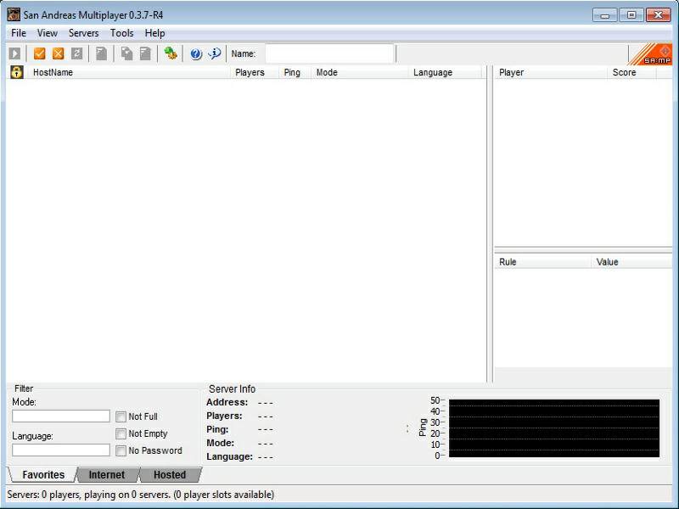Image resolution: width=679 pixels, height=509 pixels.
Task: Switch to the Hosted tab
Action: click(x=169, y=475)
